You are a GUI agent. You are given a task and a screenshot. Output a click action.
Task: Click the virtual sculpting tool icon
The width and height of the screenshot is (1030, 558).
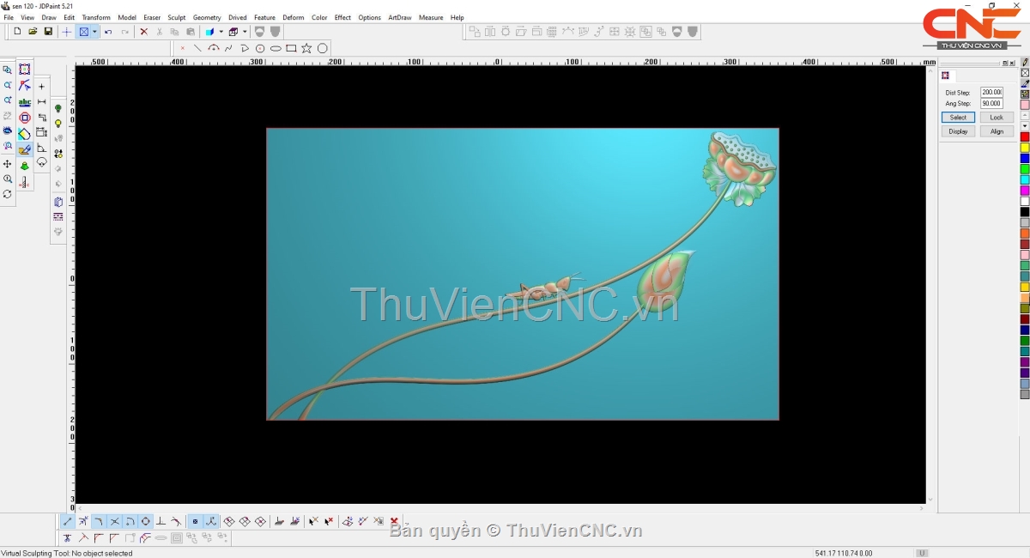(25, 149)
